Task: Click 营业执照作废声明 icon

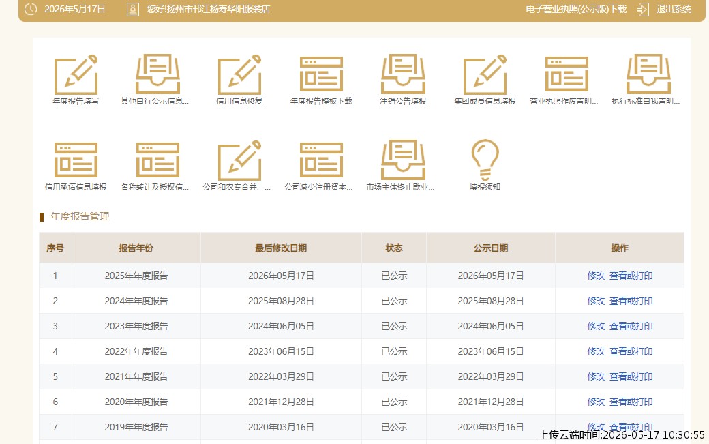Action: coord(567,74)
